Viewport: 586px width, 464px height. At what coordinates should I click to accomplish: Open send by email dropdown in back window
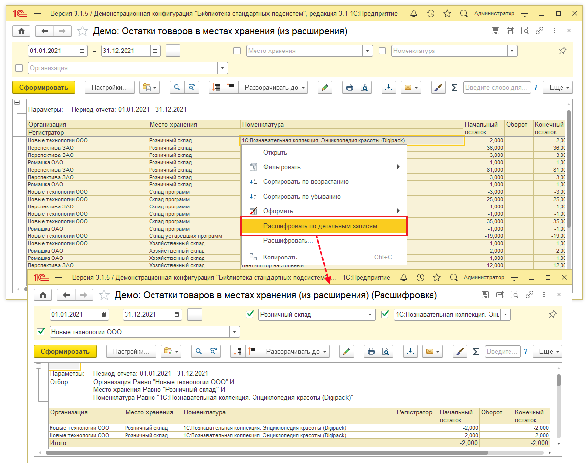click(x=411, y=87)
